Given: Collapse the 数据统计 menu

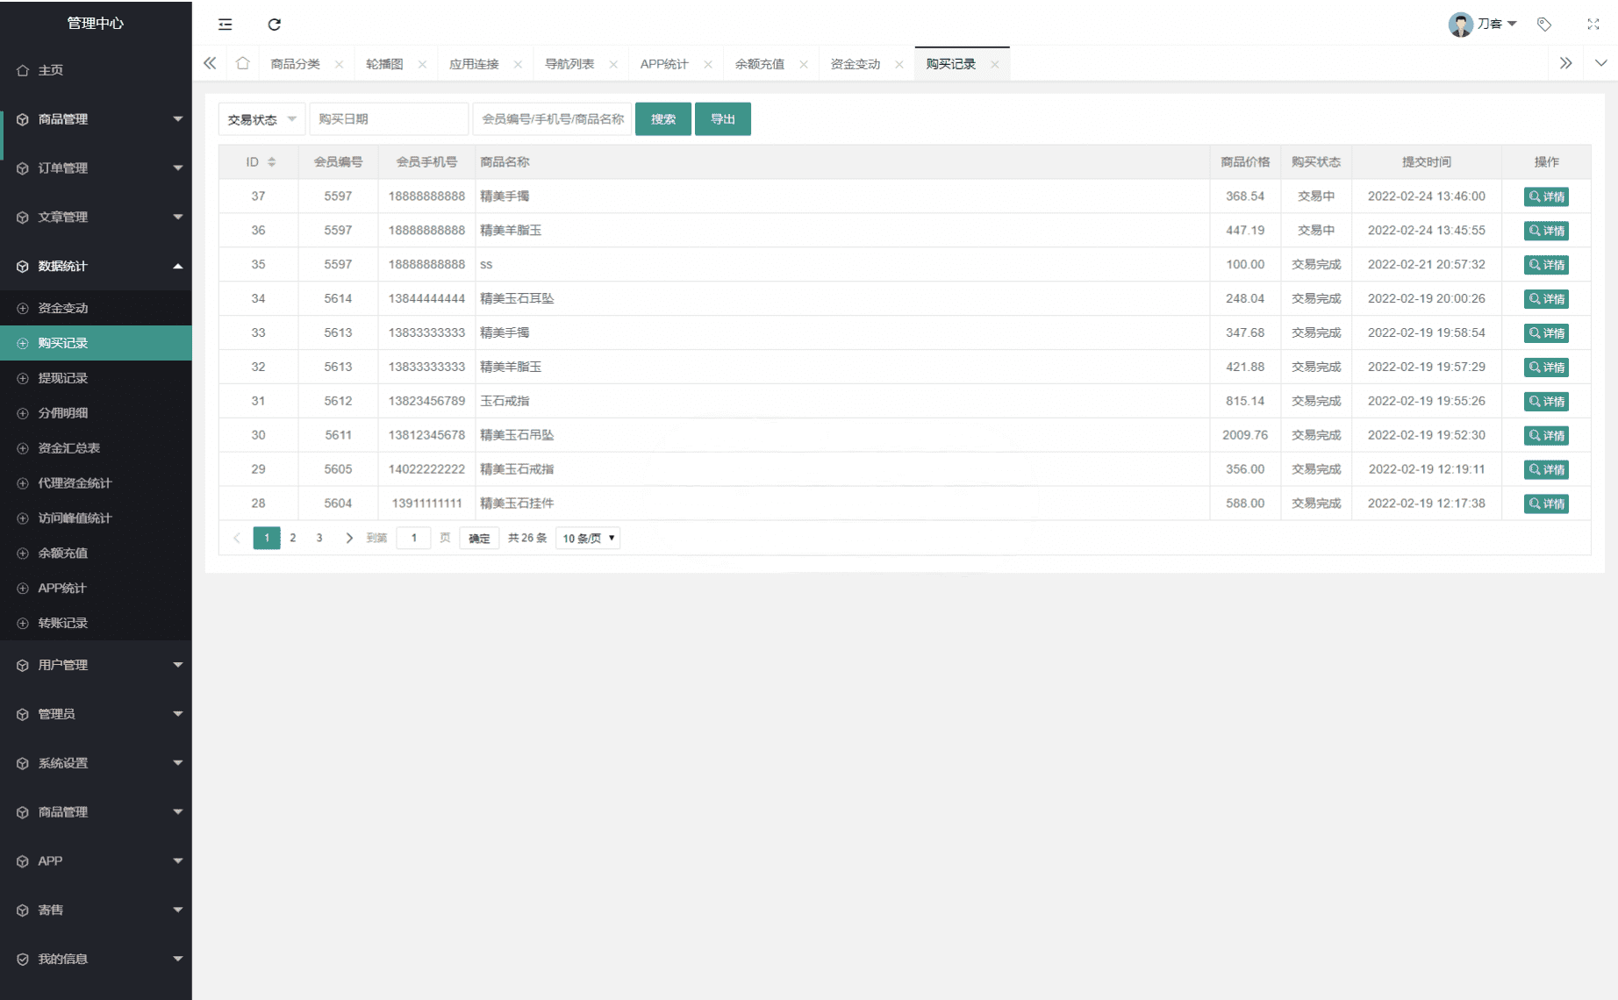Looking at the screenshot, I should [96, 267].
